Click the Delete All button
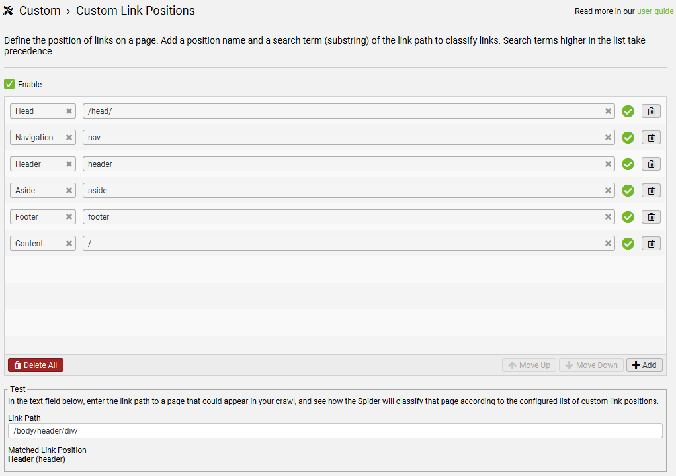Screen dimensions: 676x476 point(36,365)
